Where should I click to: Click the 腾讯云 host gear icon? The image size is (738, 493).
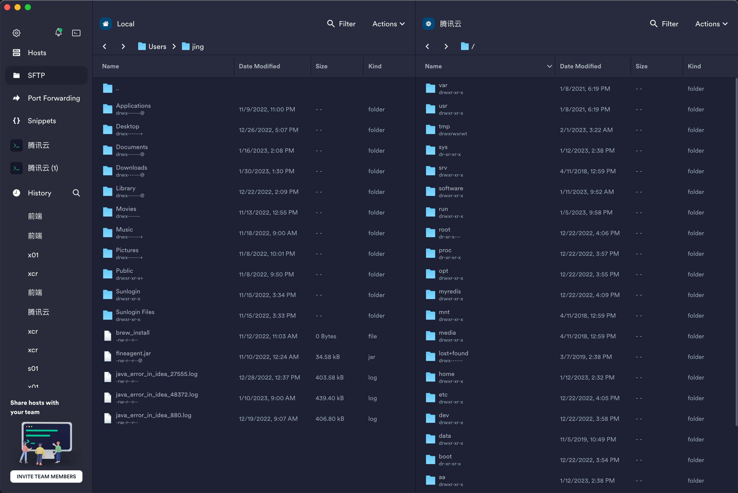[x=428, y=23]
